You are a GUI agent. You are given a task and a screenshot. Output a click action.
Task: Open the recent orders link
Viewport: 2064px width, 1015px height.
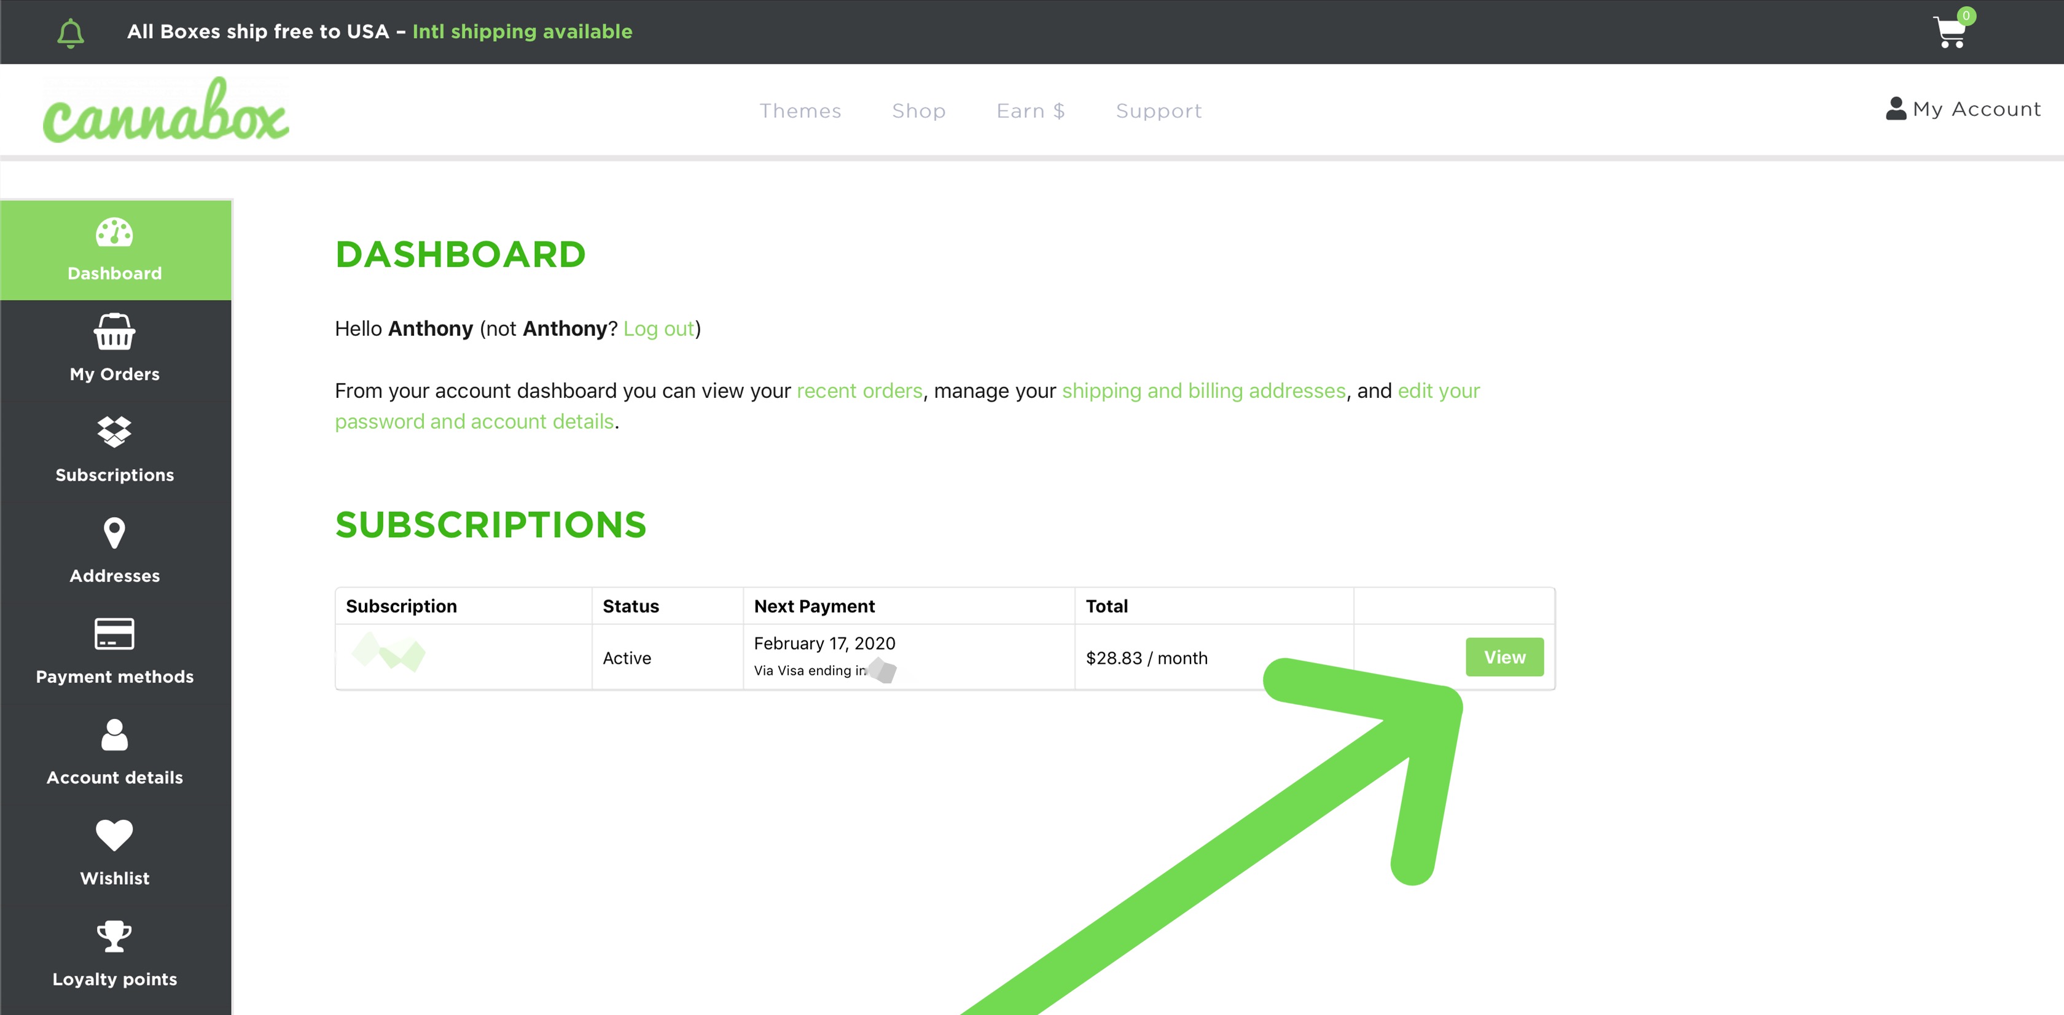860,391
